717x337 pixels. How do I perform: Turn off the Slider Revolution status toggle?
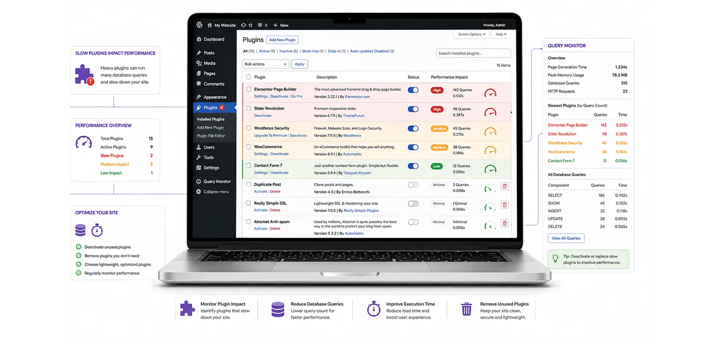pyautogui.click(x=413, y=109)
